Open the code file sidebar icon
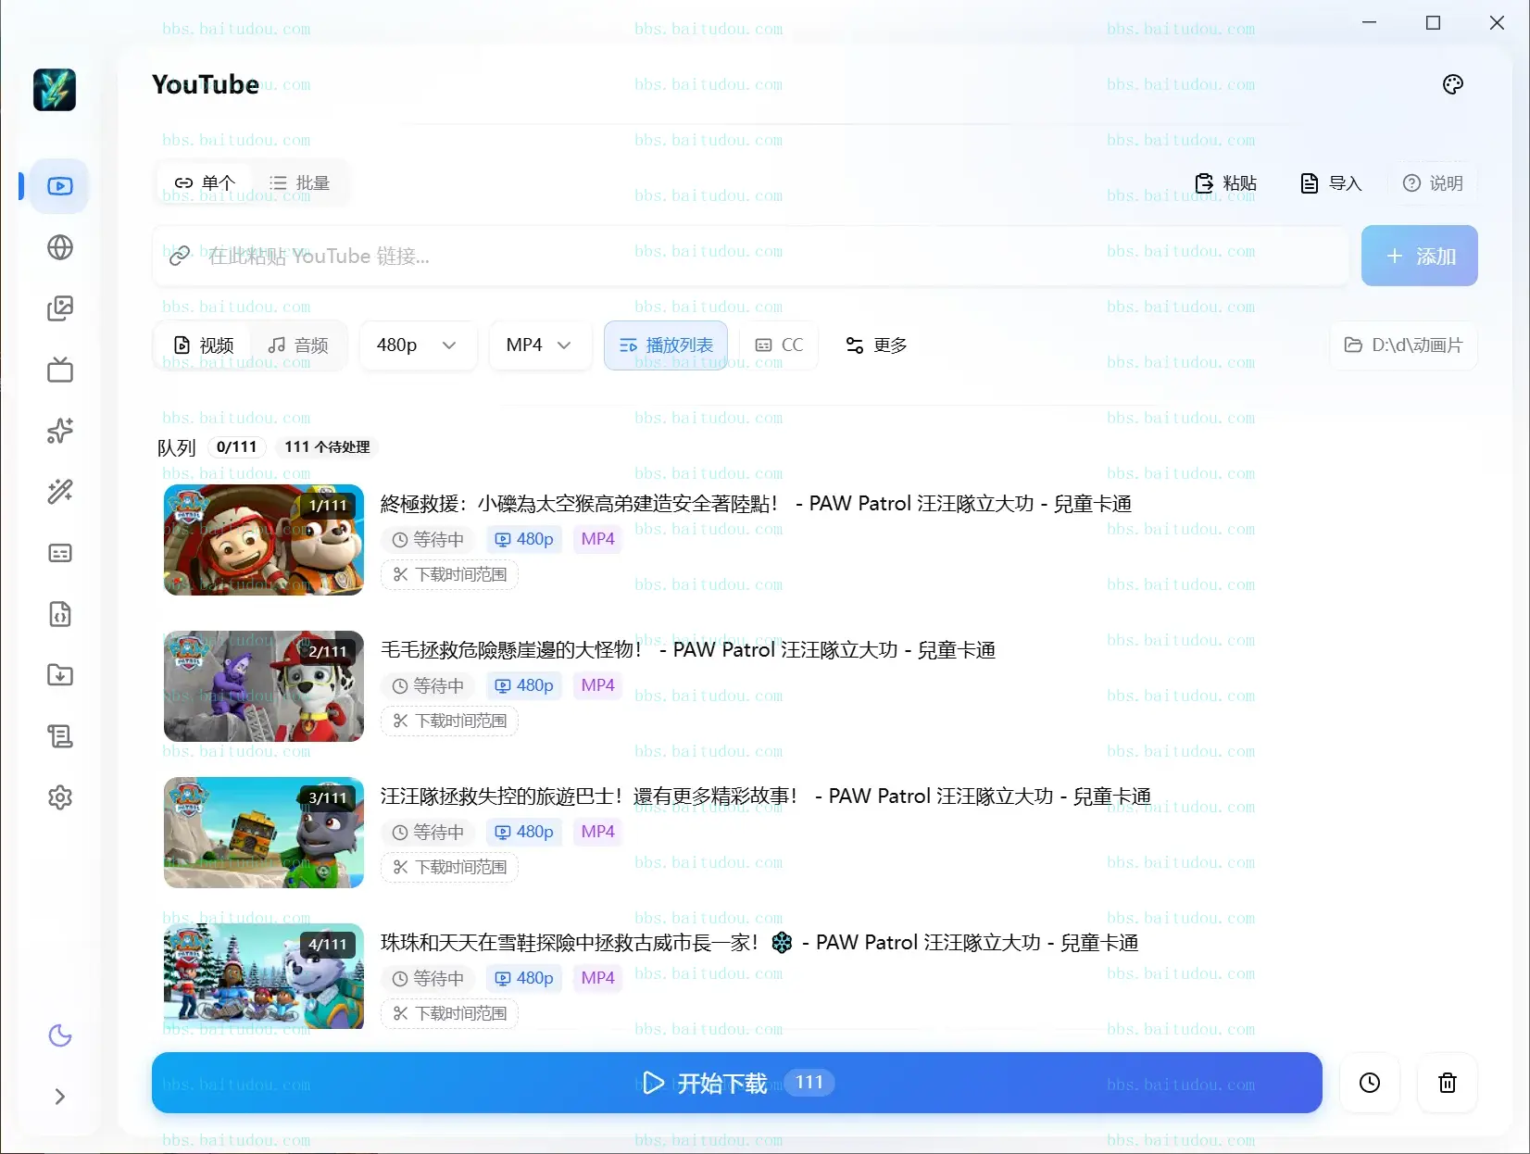The width and height of the screenshot is (1530, 1154). [60, 614]
